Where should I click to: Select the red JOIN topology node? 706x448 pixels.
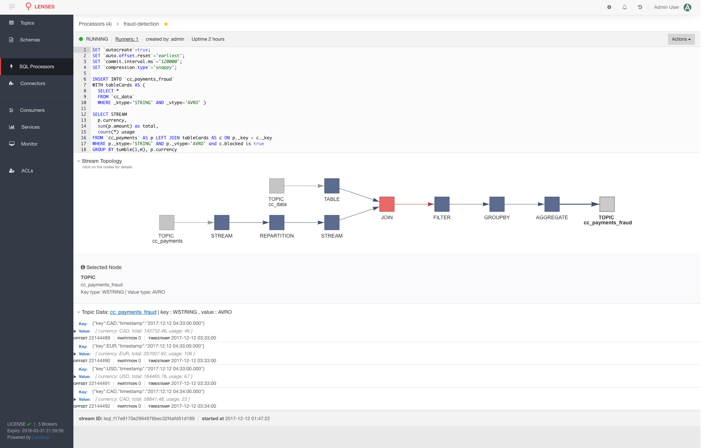[387, 204]
